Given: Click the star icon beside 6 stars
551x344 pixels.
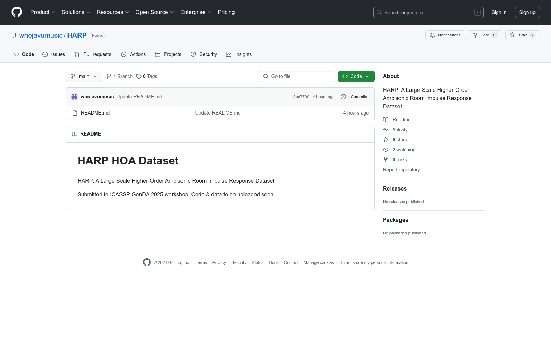Looking at the screenshot, I should pos(386,140).
